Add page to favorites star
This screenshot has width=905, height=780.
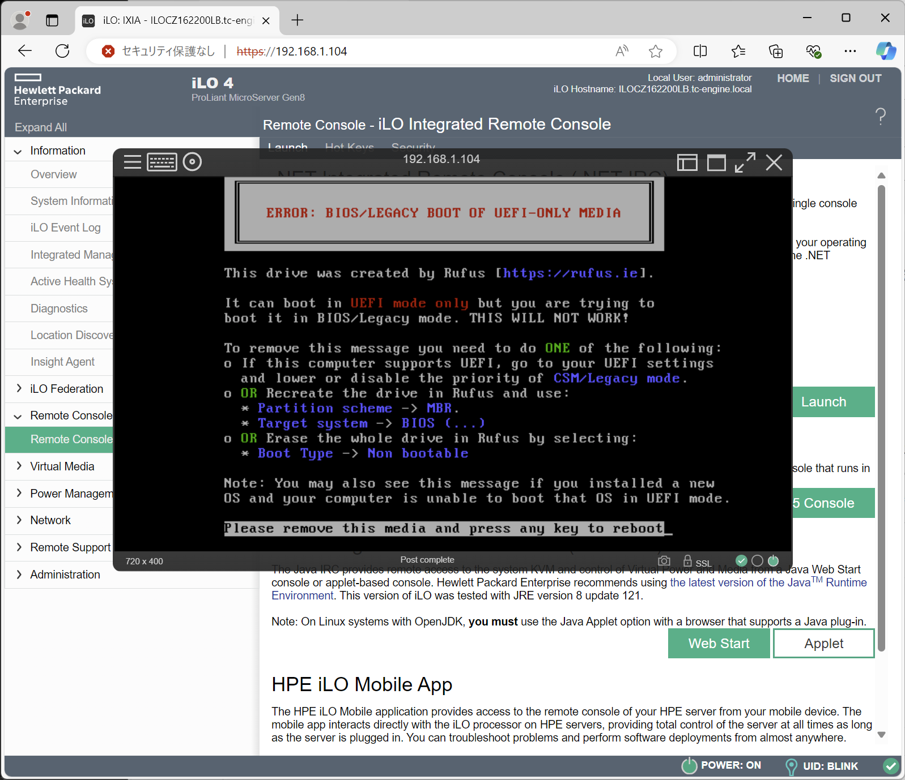(x=656, y=52)
